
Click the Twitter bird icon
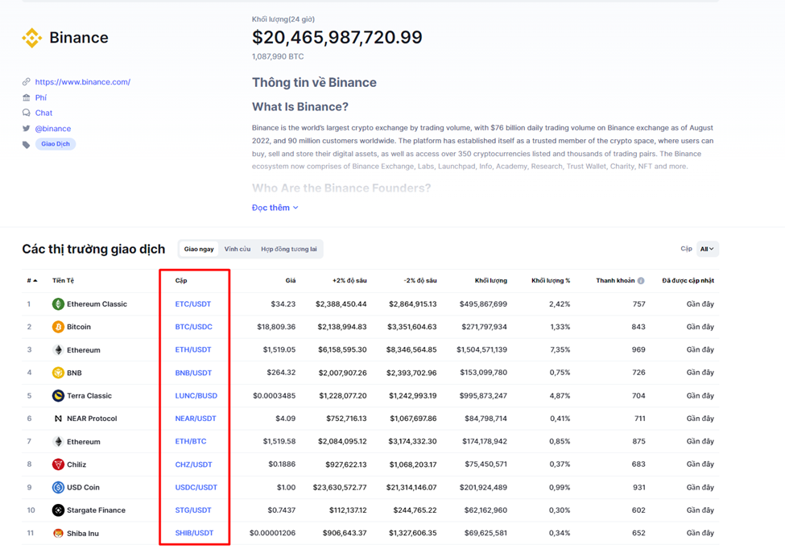point(26,128)
